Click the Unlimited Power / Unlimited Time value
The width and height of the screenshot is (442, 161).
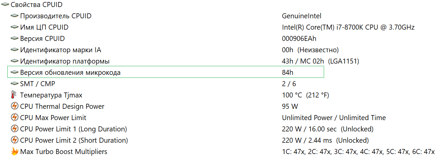pyautogui.click(x=334, y=118)
